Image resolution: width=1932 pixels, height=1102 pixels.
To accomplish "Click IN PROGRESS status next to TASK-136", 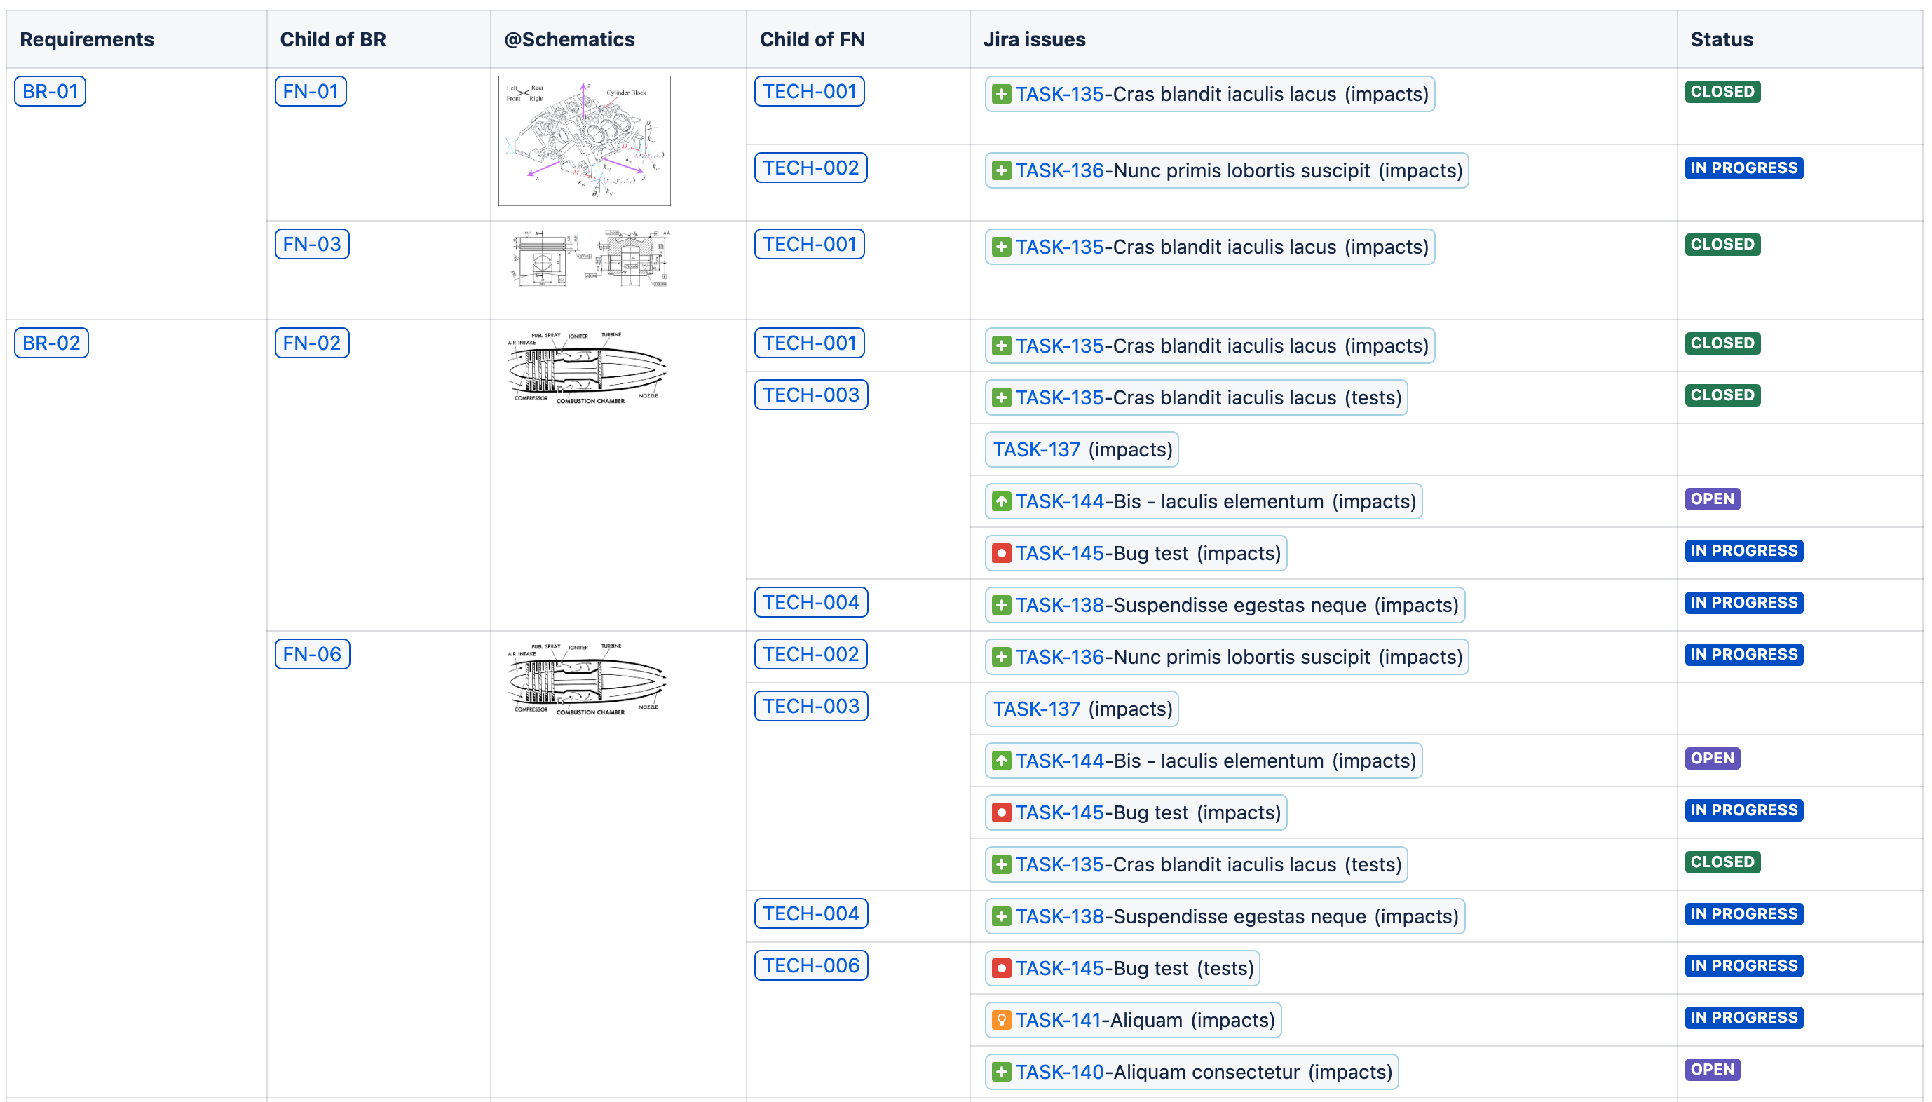I will tap(1743, 168).
